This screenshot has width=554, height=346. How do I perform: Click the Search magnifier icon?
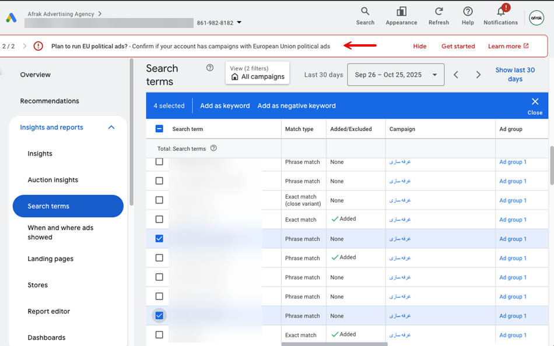[365, 12]
